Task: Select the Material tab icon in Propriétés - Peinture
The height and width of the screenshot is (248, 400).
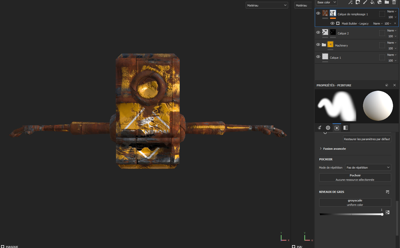Action: click(328, 127)
